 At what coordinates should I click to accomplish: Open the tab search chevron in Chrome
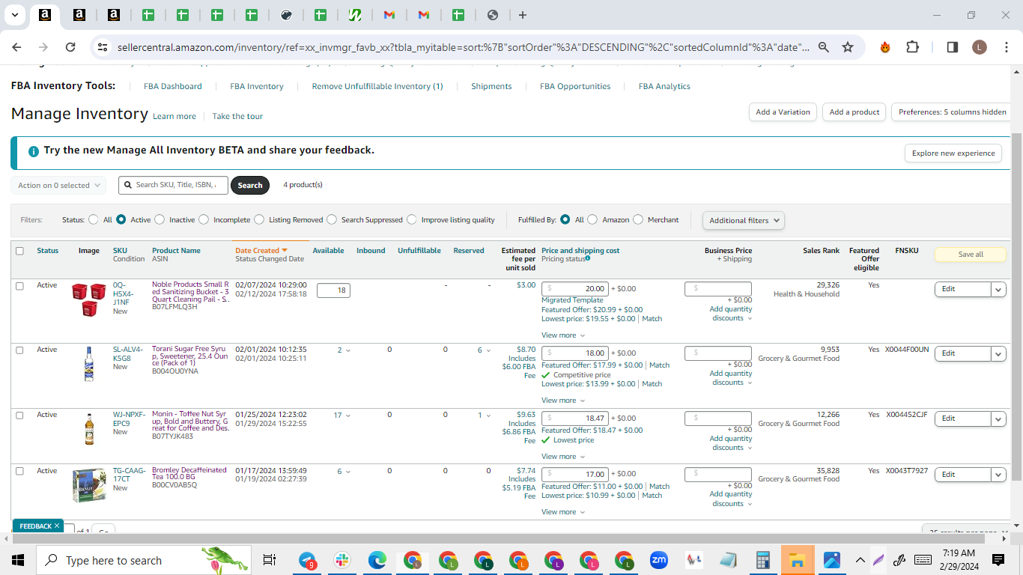point(14,15)
